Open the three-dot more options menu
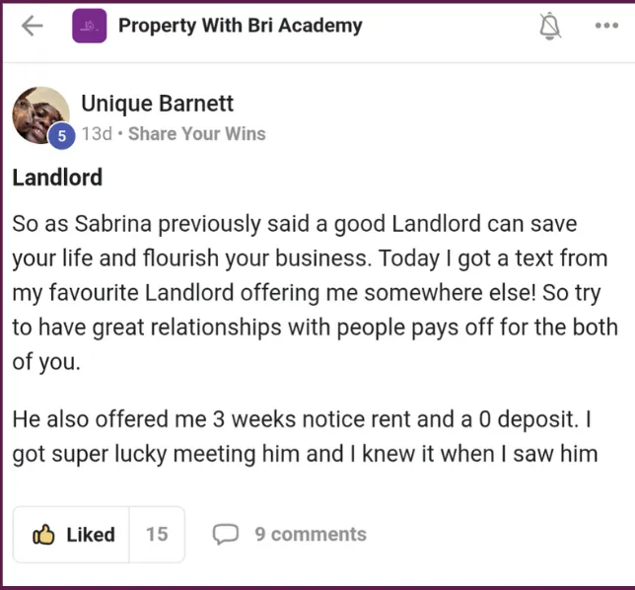635x590 pixels. (x=606, y=26)
